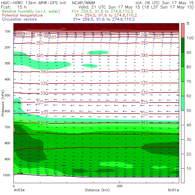The height and width of the screenshot is (195, 195).
Task: Click the left-side '320' contour label
Action: click(44, 113)
